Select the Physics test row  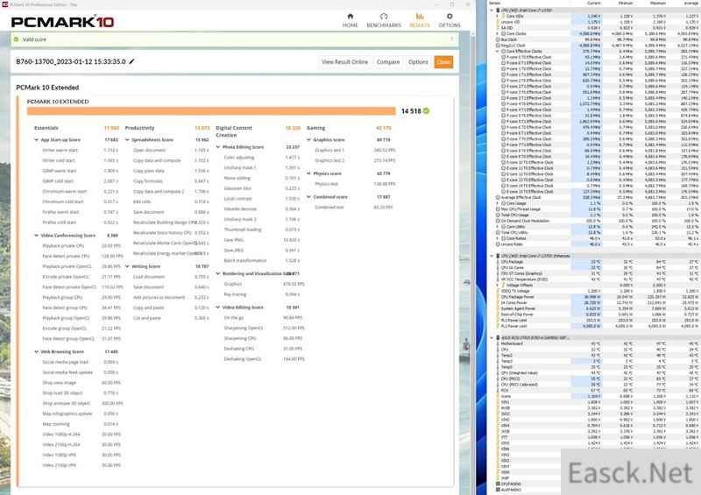click(355, 184)
